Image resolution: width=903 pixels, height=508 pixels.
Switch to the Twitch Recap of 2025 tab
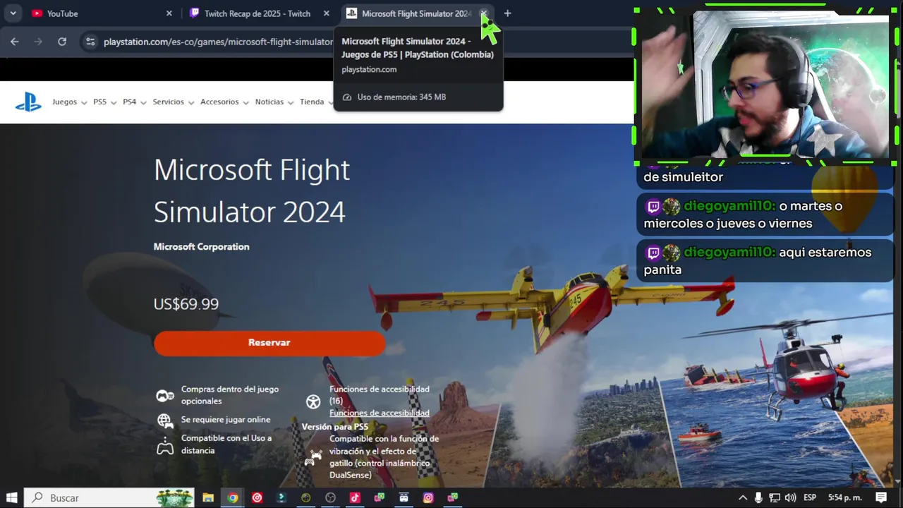coord(259,13)
